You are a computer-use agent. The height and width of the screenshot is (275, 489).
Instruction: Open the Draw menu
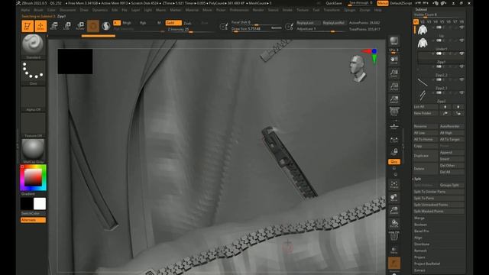(84, 10)
